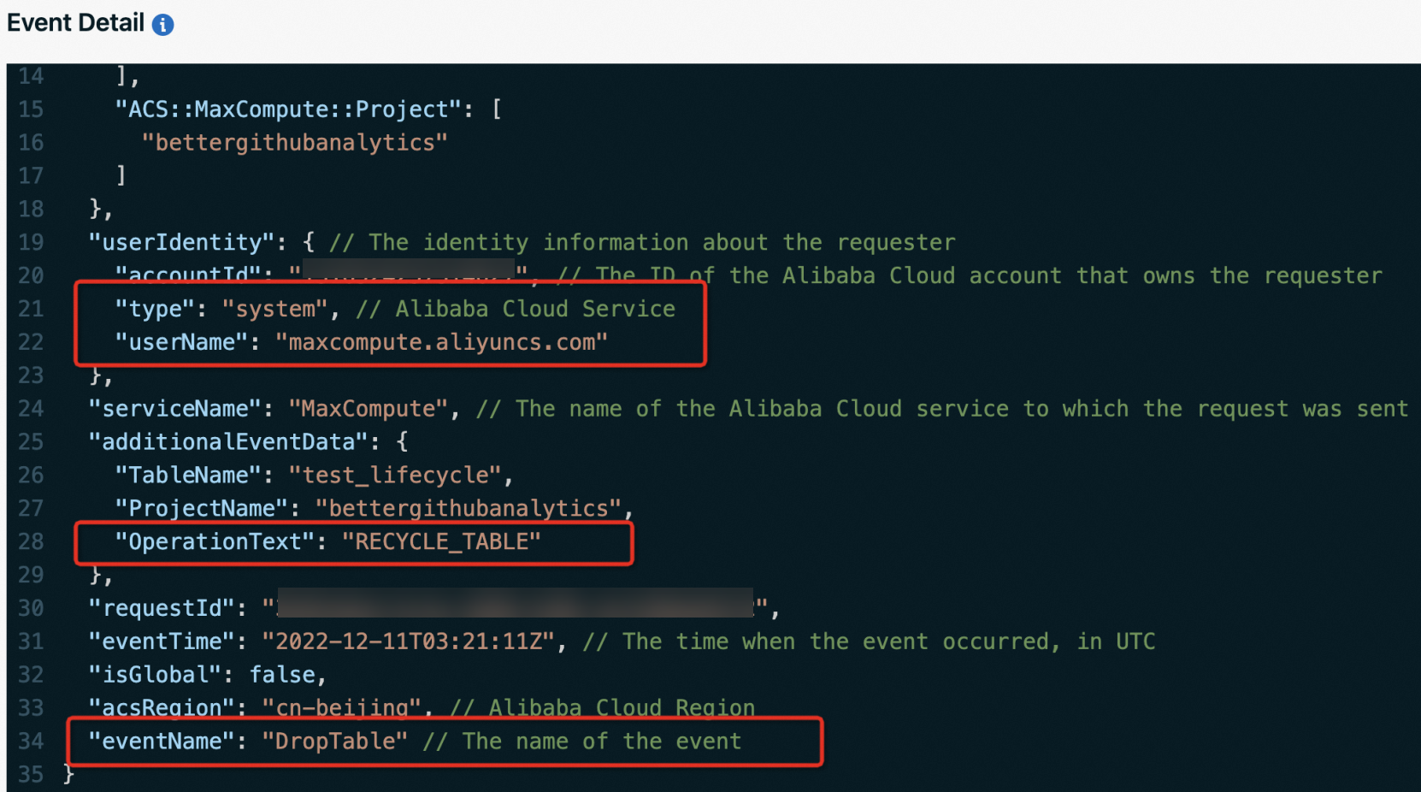Click the blurred requestId value
1421x792 pixels.
515,603
